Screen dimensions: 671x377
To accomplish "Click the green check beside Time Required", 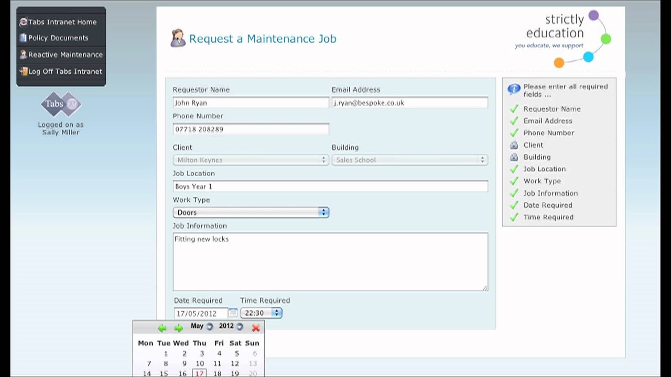I will click(514, 217).
